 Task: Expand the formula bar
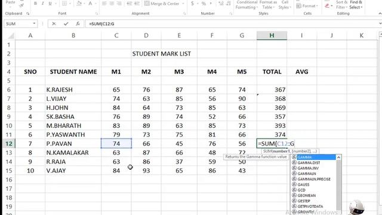(x=380, y=24)
